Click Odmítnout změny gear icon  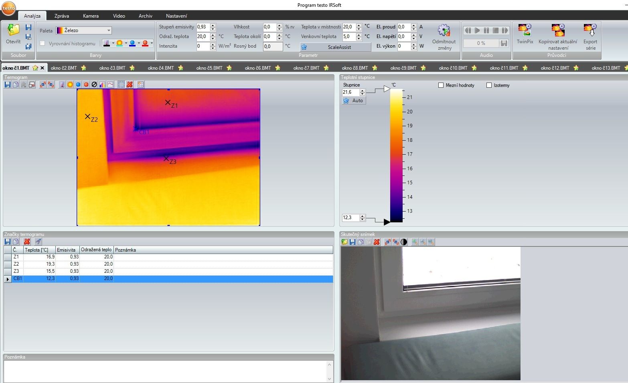tap(444, 30)
